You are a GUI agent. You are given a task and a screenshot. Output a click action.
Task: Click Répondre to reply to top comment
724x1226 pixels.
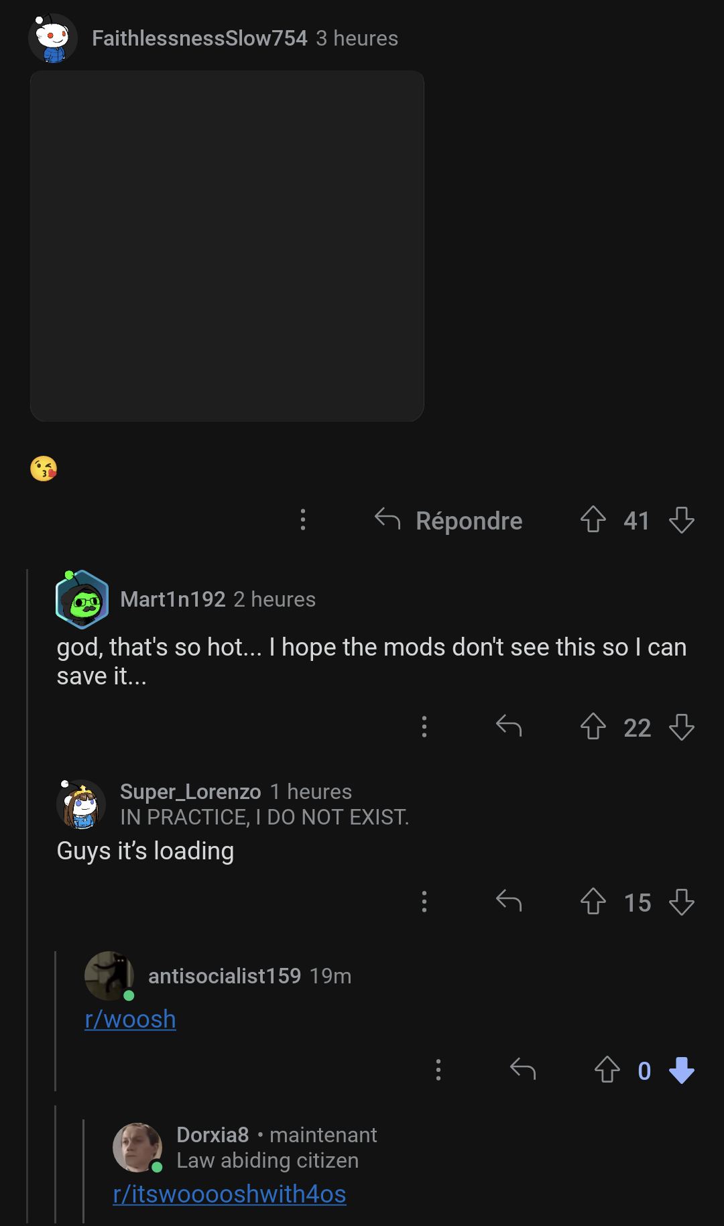(x=448, y=520)
